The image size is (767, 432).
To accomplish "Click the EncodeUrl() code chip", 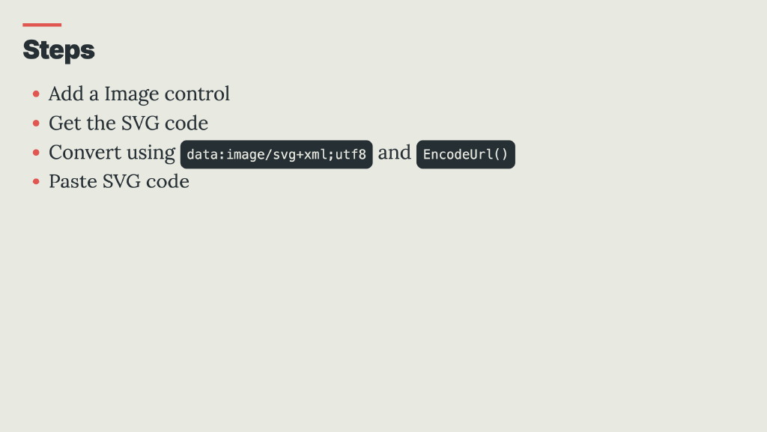I will point(465,155).
